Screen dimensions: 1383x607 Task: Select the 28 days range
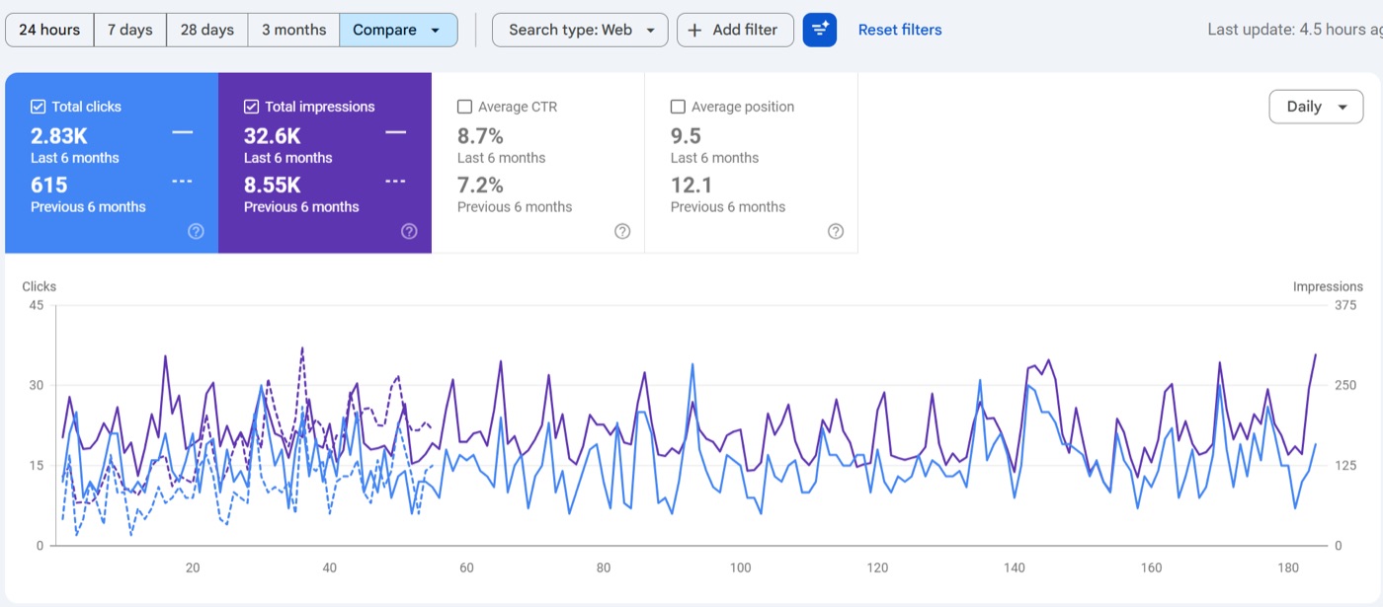pyautogui.click(x=207, y=30)
